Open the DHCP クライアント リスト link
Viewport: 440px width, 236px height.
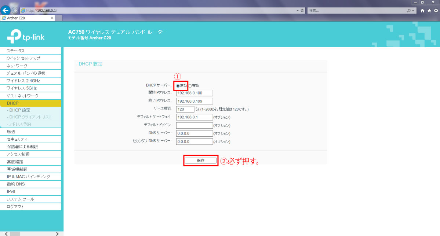[x=30, y=117]
